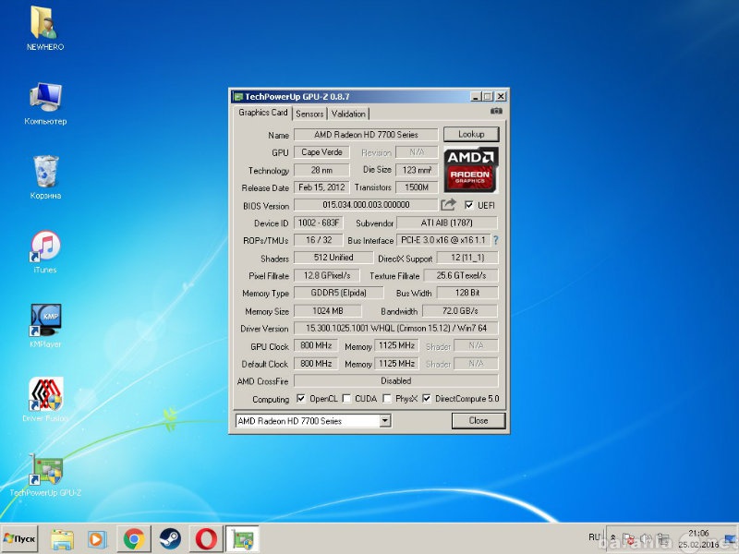Launch TechPowerUp GPU-Z desktop shortcut

point(45,475)
